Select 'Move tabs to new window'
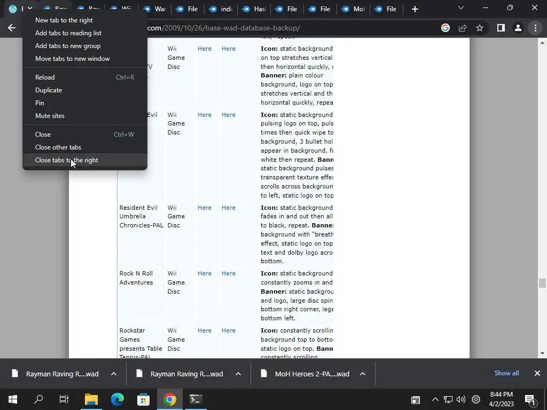Image resolution: width=547 pixels, height=410 pixels. [x=85, y=59]
